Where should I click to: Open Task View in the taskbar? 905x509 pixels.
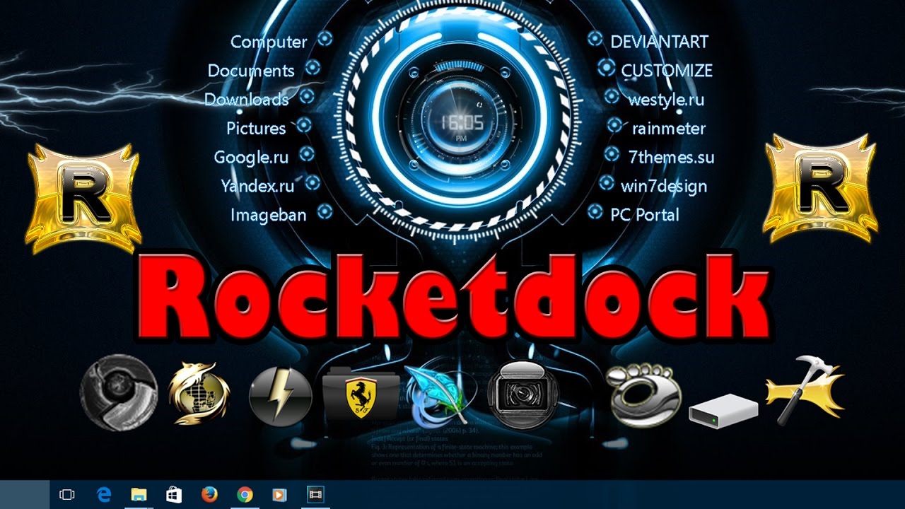pos(66,495)
